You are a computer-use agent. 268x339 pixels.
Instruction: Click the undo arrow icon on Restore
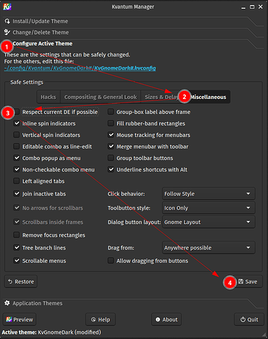click(x=10, y=281)
